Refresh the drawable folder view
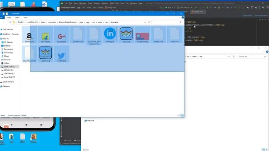 (x=149, y=22)
